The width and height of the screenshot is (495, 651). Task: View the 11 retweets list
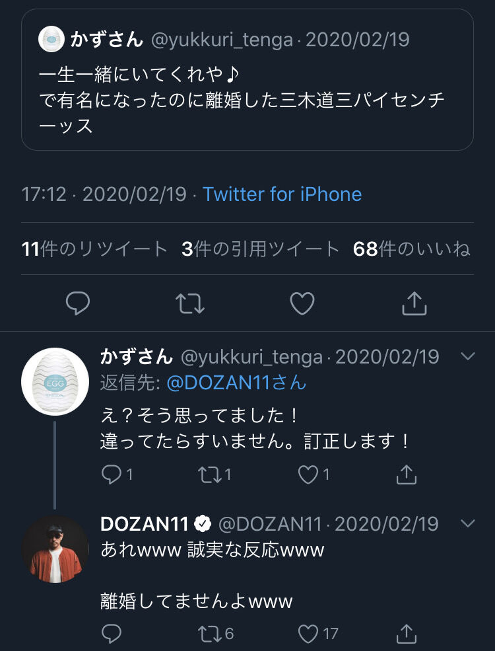pyautogui.click(x=94, y=249)
